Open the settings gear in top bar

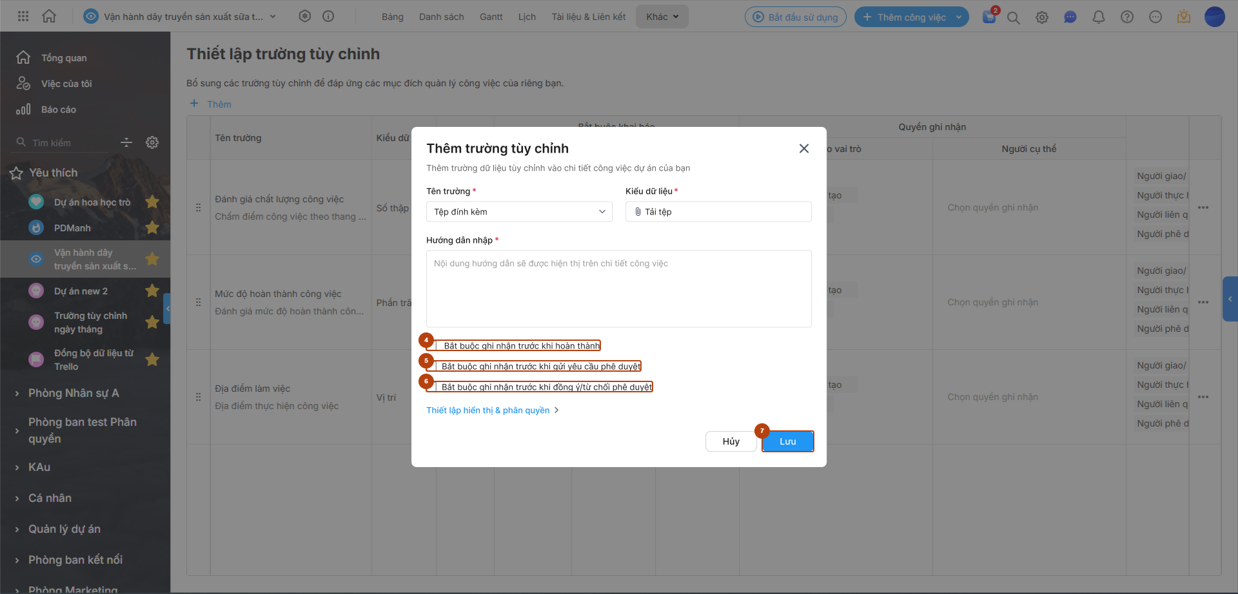point(1042,17)
